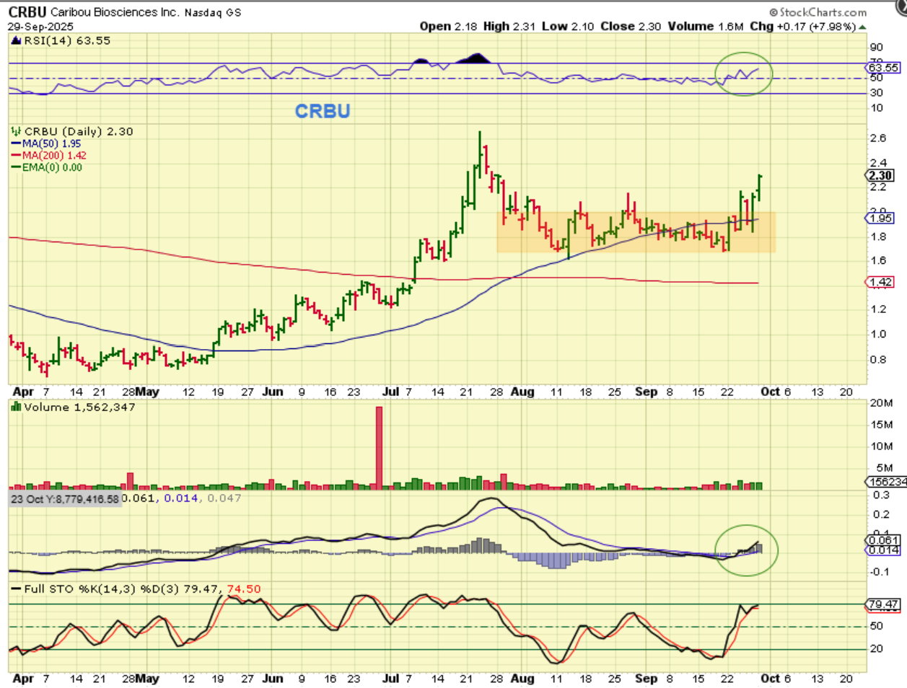
Task: Click the grey 0.047 MACD histogram value
Action: [224, 498]
